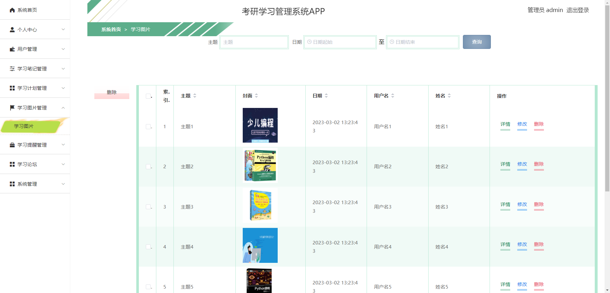The height and width of the screenshot is (293, 610).
Task: Check the row 4 主题4 checkbox
Action: click(148, 247)
